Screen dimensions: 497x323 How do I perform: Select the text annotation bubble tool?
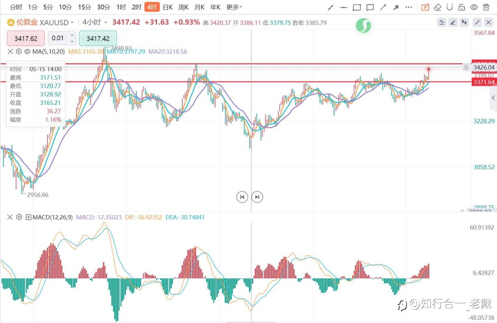pos(370,7)
